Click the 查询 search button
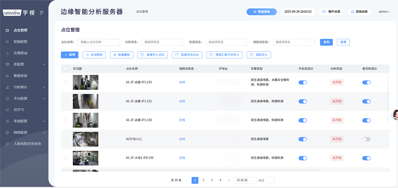The image size is (398, 188). click(x=326, y=42)
